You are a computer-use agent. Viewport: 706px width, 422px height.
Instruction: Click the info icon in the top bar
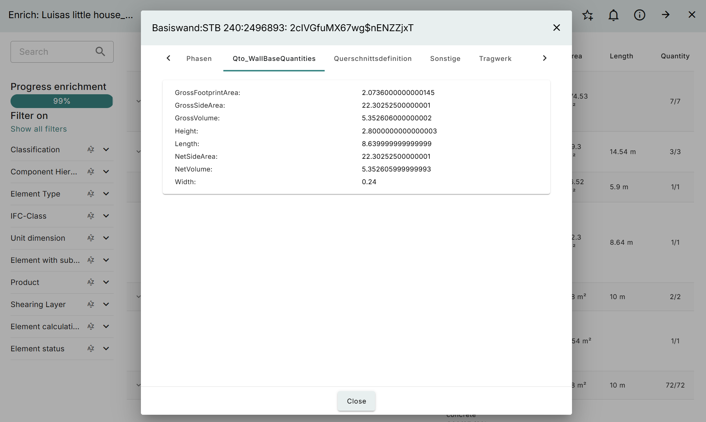(640, 15)
